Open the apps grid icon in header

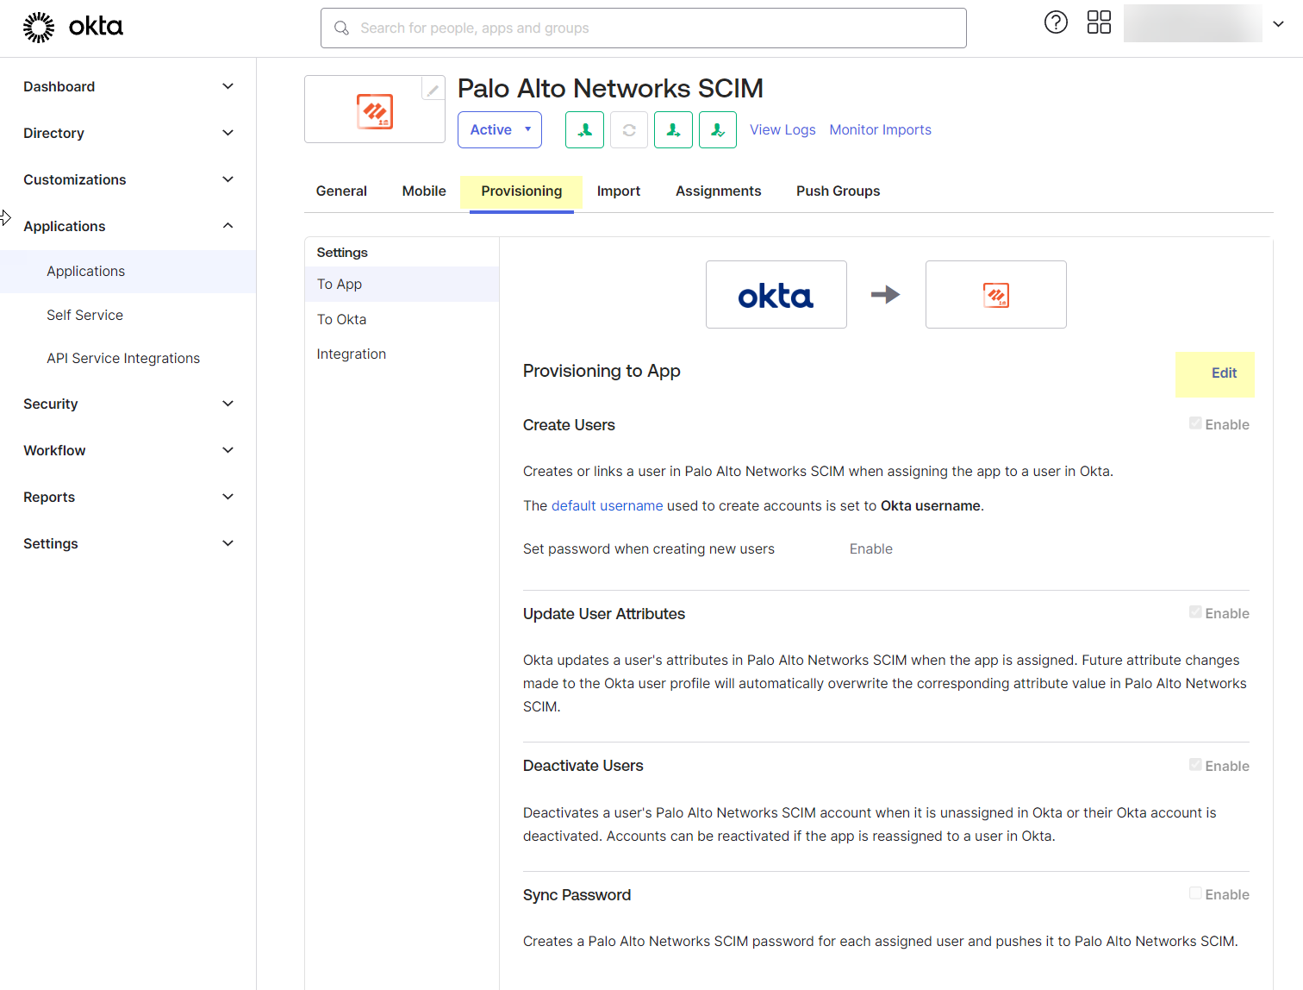pos(1099,22)
